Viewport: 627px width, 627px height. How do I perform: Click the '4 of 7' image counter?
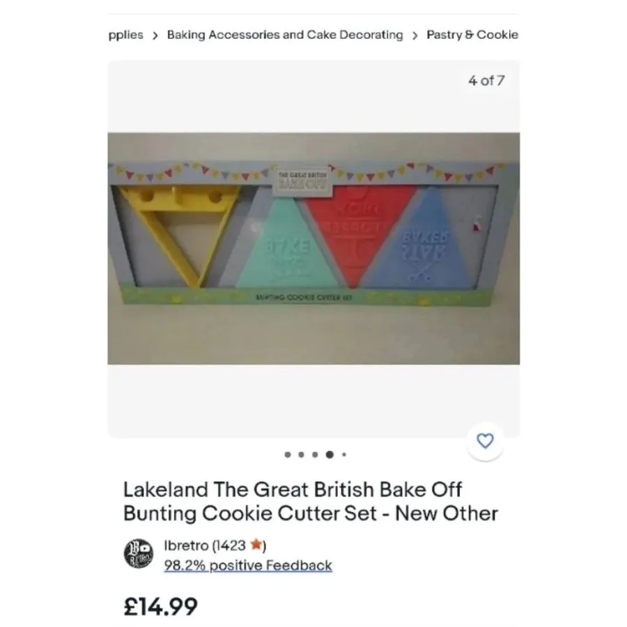(x=486, y=81)
